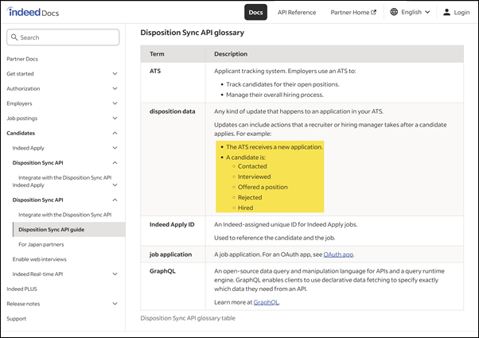Follow the OAuth app link
Screen dimensions: 479x338
coord(338,254)
